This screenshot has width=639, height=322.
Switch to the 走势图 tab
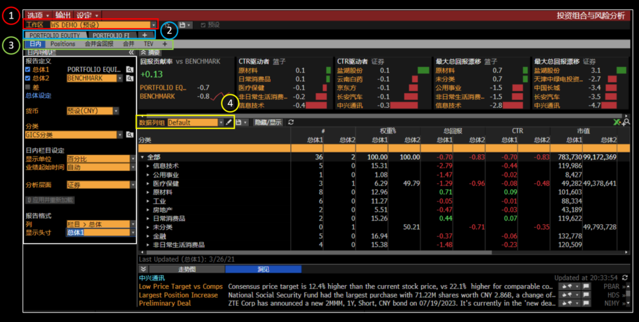click(x=187, y=270)
